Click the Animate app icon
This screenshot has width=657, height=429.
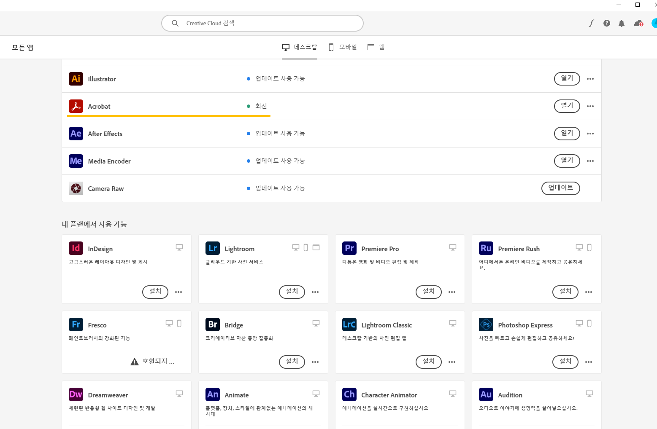213,394
